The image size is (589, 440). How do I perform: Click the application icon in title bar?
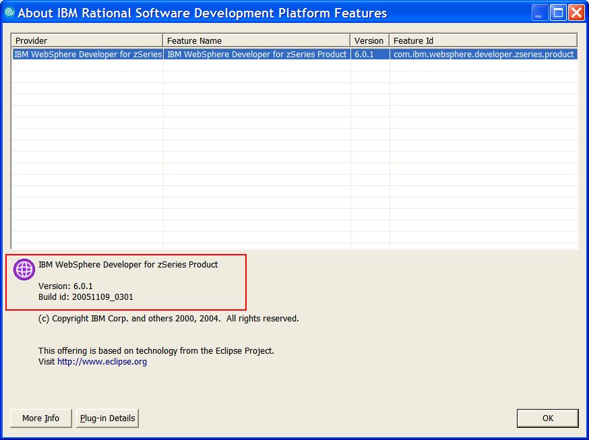click(9, 12)
